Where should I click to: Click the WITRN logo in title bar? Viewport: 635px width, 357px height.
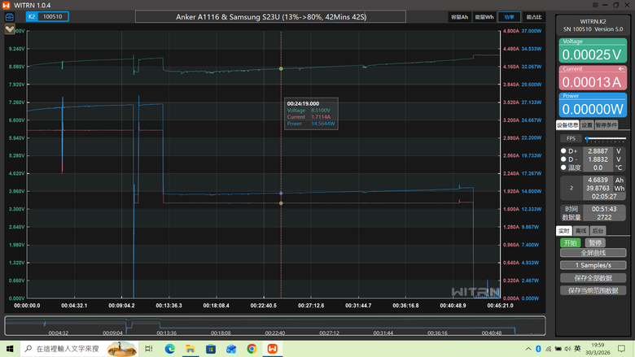pyautogui.click(x=6, y=5)
